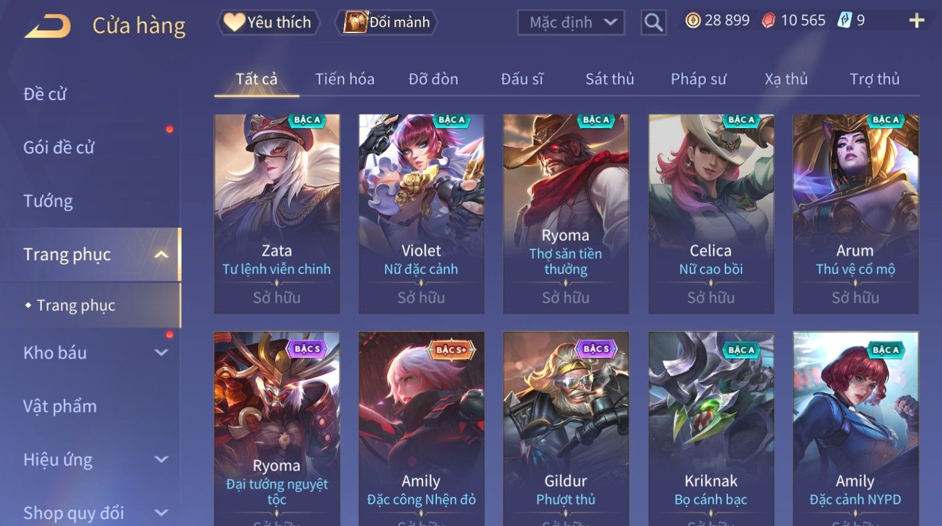Select the Zata Tư lệnh viễn chinh skin card
Viewport: 942px width, 526px height.
[277, 214]
